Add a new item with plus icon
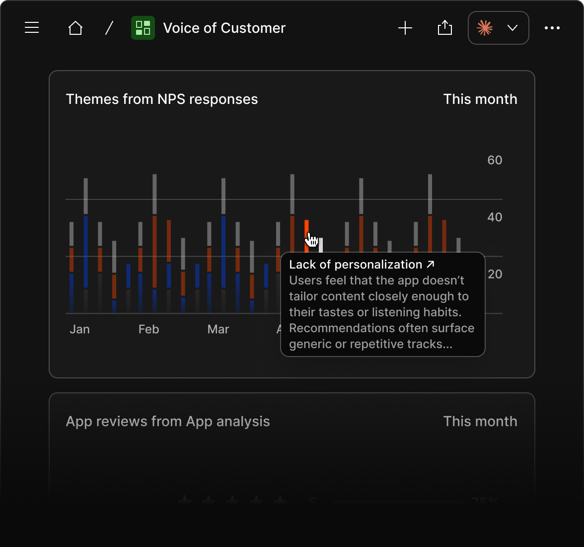The height and width of the screenshot is (547, 584). 405,28
